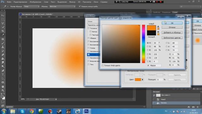Click the out-of-gamut warning triangle icon

click(158, 26)
